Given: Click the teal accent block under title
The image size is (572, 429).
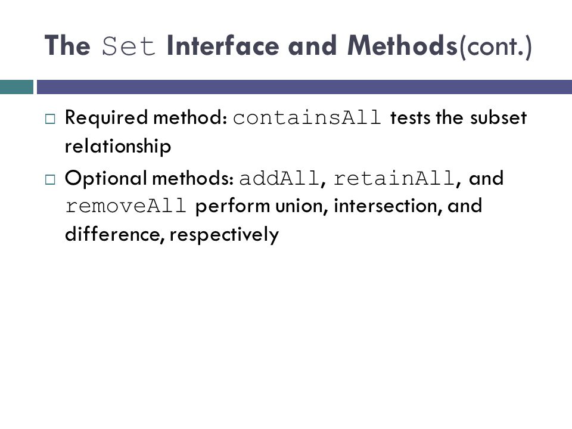Looking at the screenshot, I should [x=17, y=87].
